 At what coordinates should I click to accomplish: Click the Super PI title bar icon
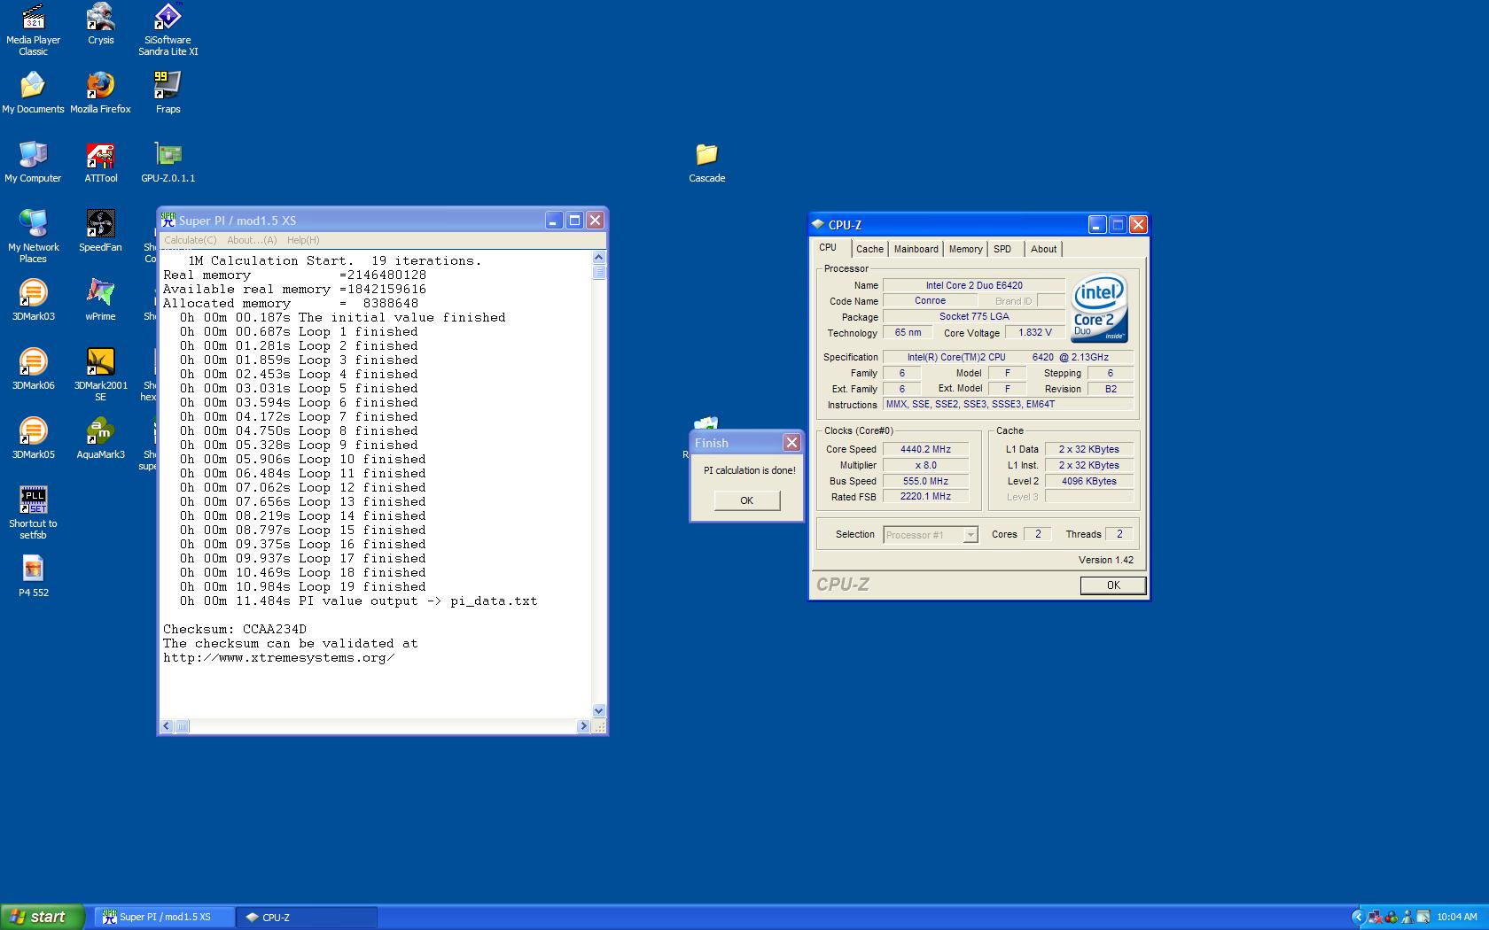pos(168,221)
